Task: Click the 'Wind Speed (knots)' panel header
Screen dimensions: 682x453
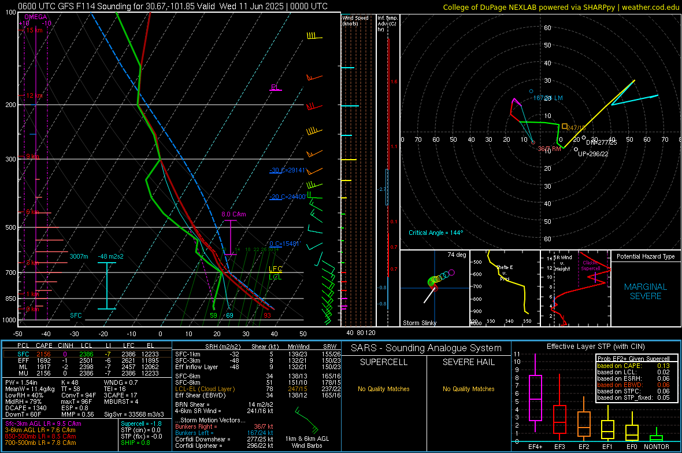Action: coord(355,21)
